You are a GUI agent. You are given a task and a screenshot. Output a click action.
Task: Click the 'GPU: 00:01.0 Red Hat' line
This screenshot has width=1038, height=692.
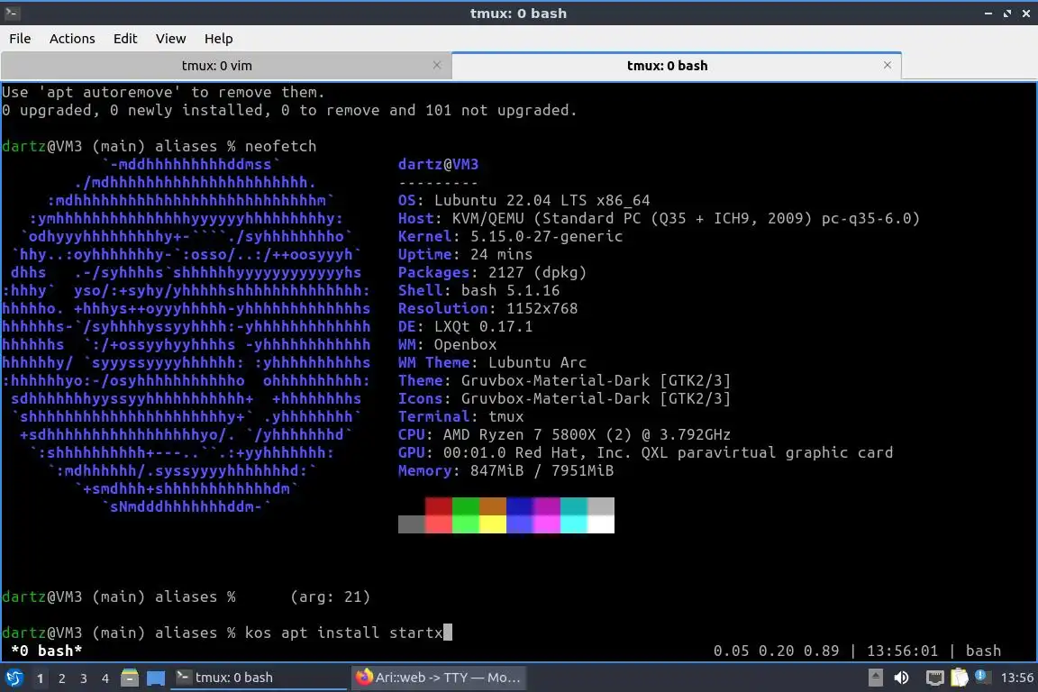[x=645, y=453]
